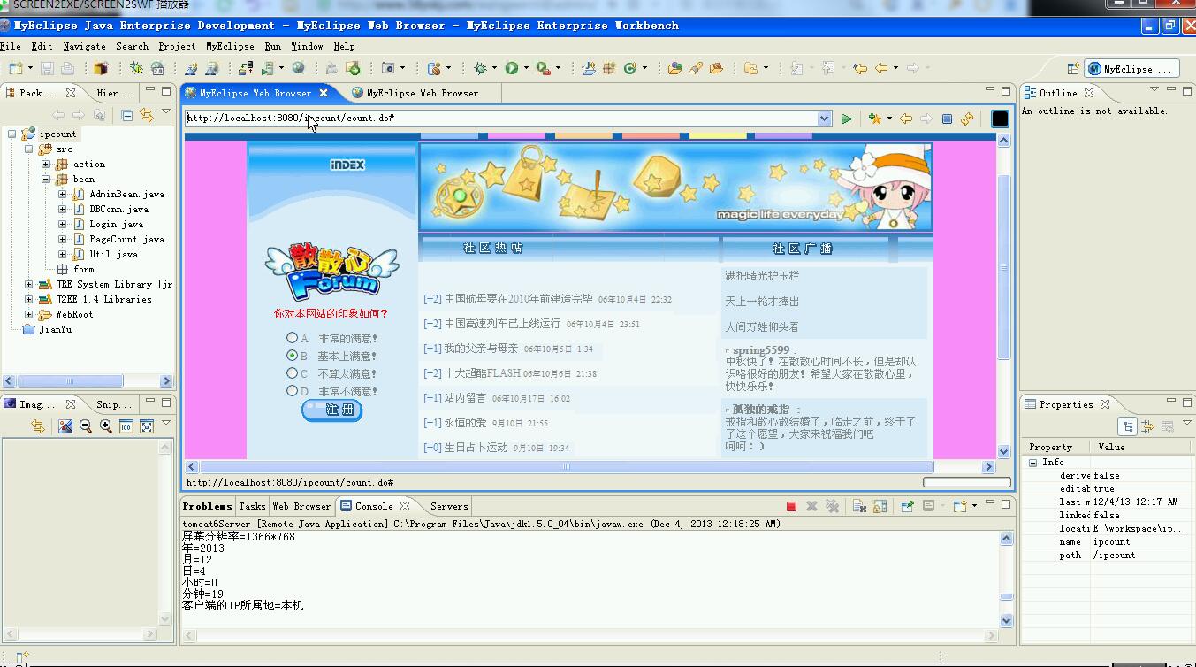Click the Run External Tools icon

pos(543,68)
